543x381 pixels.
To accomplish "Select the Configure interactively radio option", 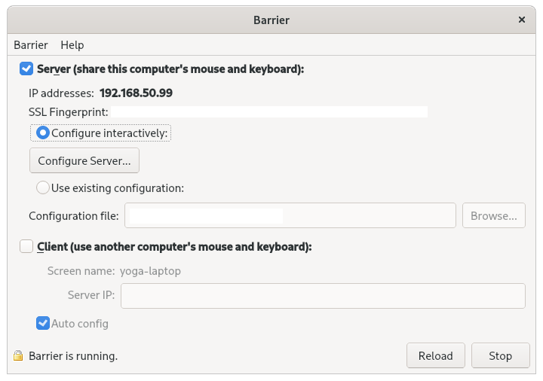I will [x=43, y=133].
